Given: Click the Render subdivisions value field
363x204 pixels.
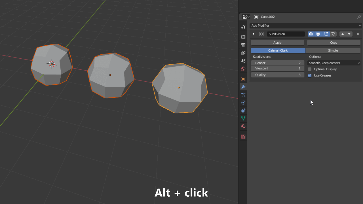Looking at the screenshot, I should point(278,63).
